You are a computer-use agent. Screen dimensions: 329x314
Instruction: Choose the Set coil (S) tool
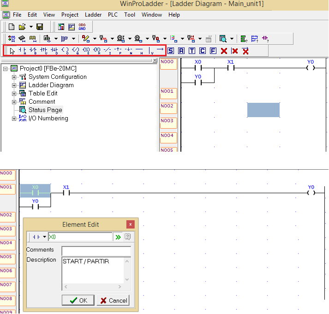[x=86, y=51]
